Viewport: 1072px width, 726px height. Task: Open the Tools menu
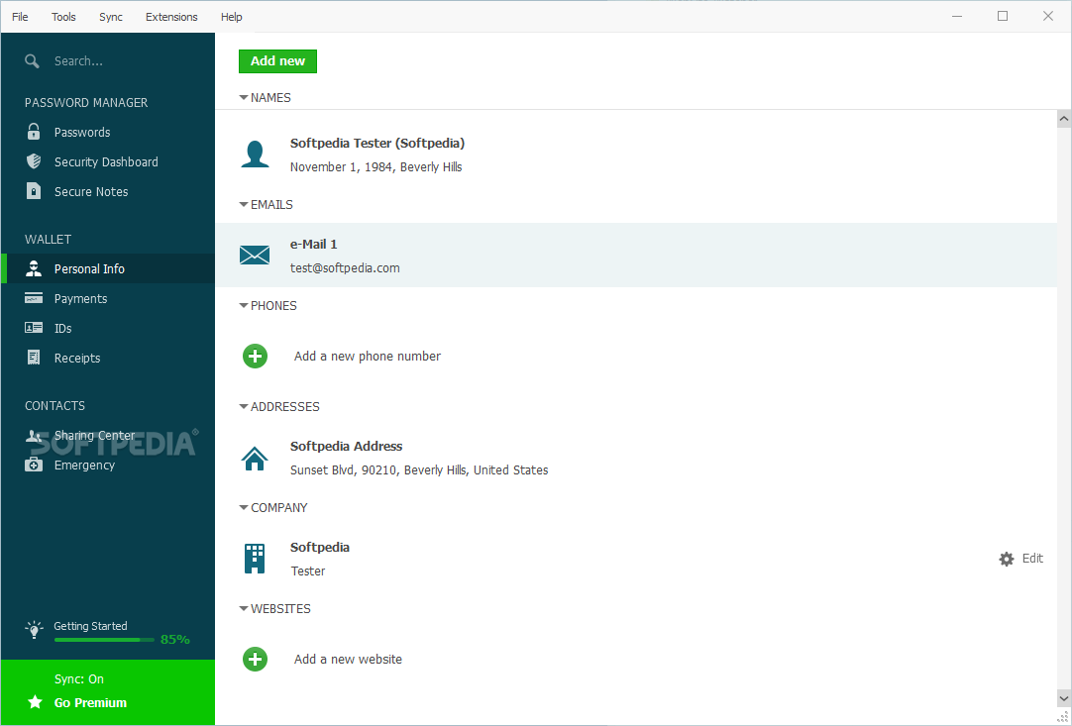[63, 17]
